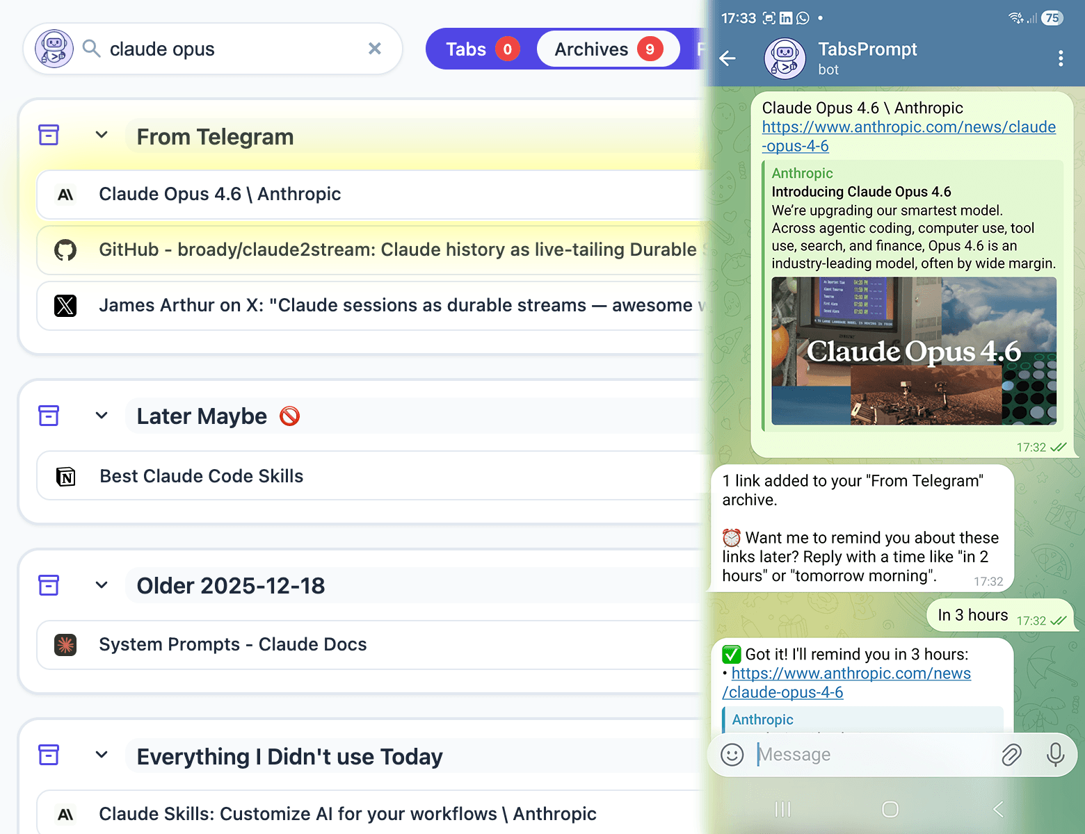
Task: Click the Anthropic icon beside Claude Opus 4.6
Action: 65,195
